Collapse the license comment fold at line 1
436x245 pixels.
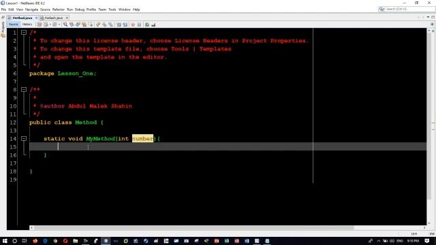pyautogui.click(x=24, y=33)
